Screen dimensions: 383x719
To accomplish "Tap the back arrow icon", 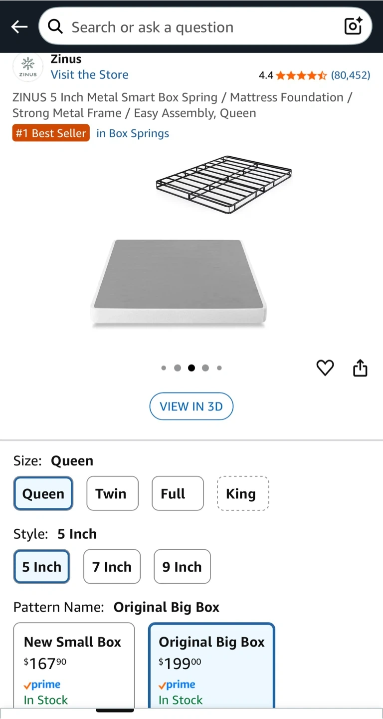I will point(19,27).
